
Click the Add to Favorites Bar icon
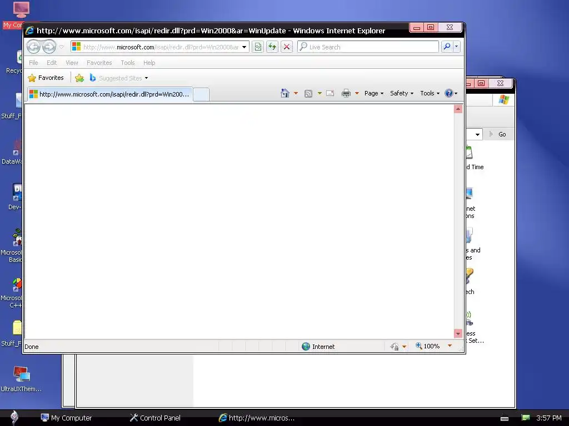79,78
